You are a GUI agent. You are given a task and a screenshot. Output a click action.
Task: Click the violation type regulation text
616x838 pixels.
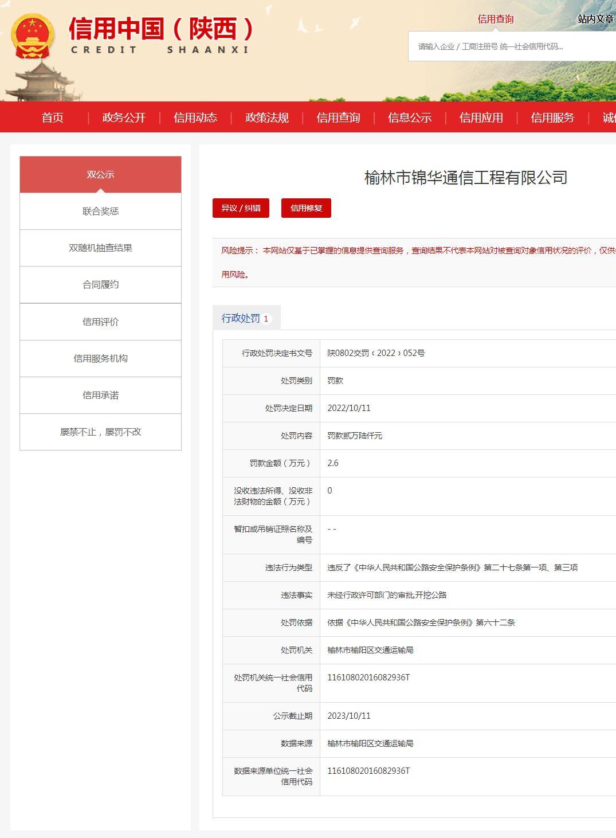point(452,567)
